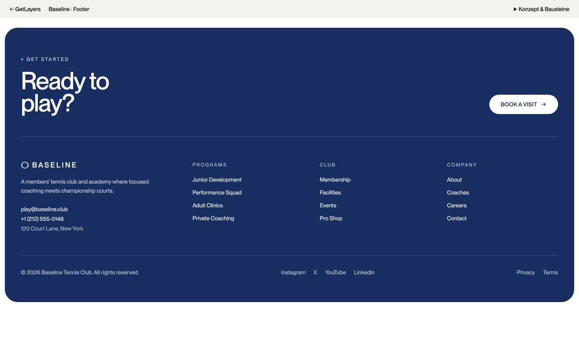Click the +1 (212) 555-0148 phone number
This screenshot has width=579, height=362.
(42, 219)
